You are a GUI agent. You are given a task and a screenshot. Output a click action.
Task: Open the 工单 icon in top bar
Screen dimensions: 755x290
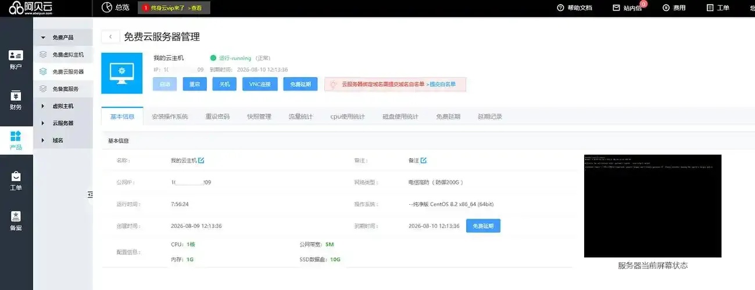pyautogui.click(x=710, y=8)
